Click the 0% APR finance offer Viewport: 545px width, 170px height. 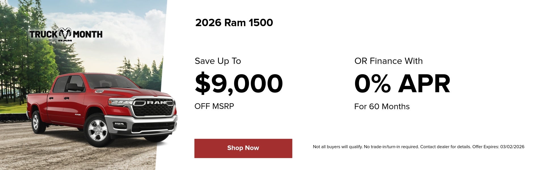[402, 84]
